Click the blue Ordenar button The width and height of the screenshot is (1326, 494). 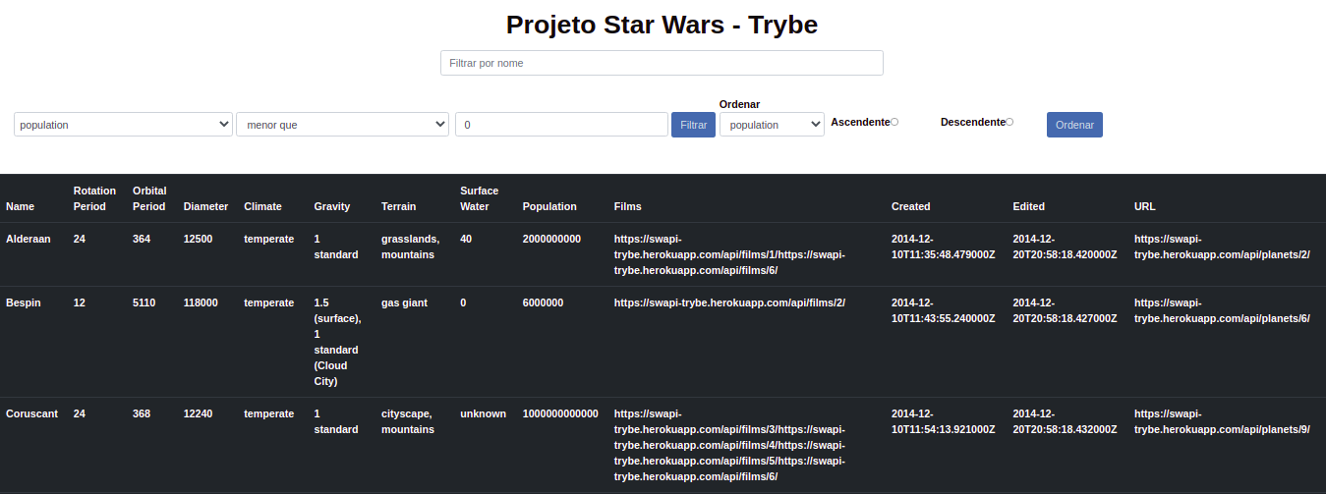pyautogui.click(x=1074, y=125)
